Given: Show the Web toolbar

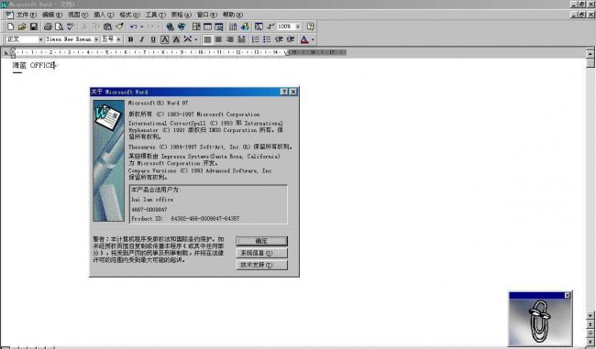Looking at the screenshot, I should pyautogui.click(x=182, y=27).
